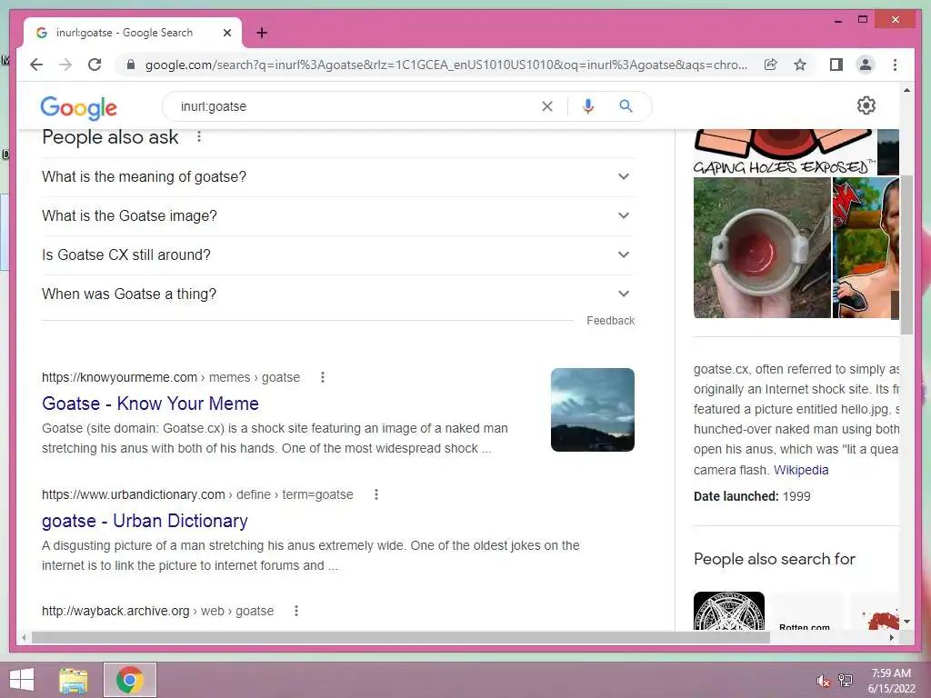Open Chrome three-dot menu
Image resolution: width=931 pixels, height=698 pixels.
(895, 65)
